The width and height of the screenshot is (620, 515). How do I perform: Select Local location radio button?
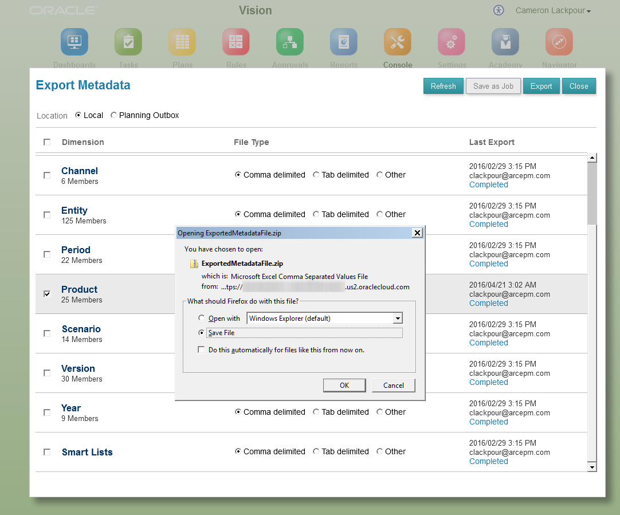pos(79,115)
